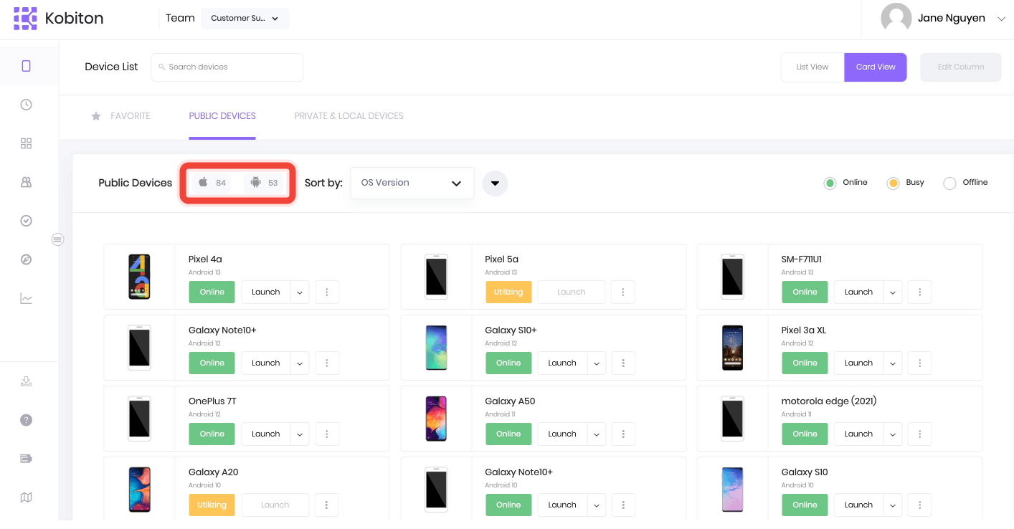Click the 'Galaxy Note10+' Android 10 device name
The width and height of the screenshot is (1014, 529).
pyautogui.click(x=519, y=472)
